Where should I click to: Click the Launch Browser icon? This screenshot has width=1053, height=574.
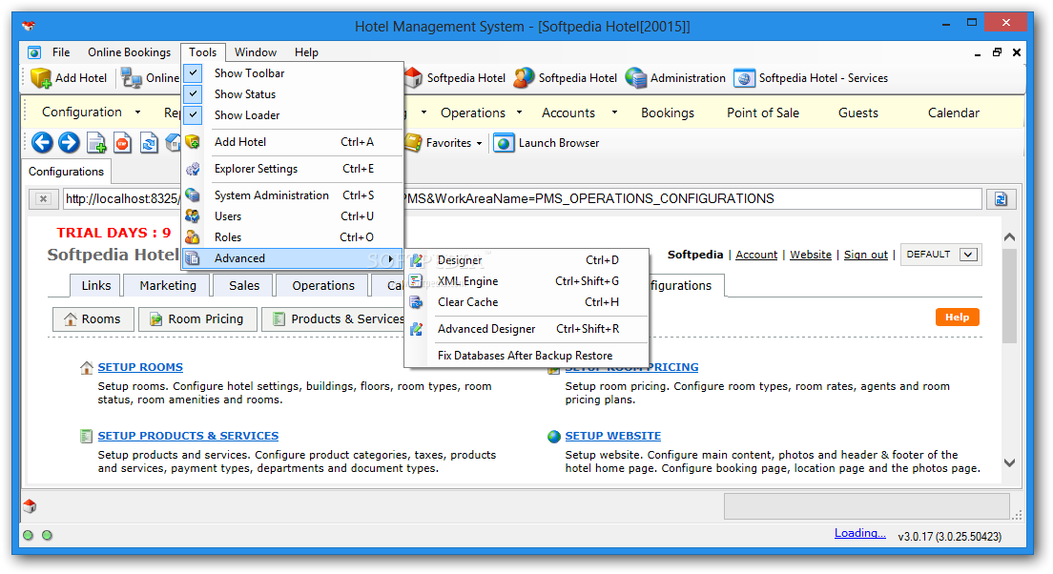504,143
